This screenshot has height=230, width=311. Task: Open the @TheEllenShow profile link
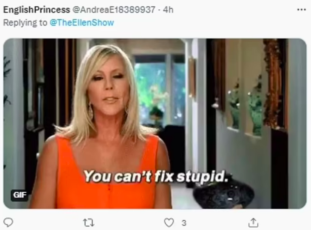[x=82, y=23]
